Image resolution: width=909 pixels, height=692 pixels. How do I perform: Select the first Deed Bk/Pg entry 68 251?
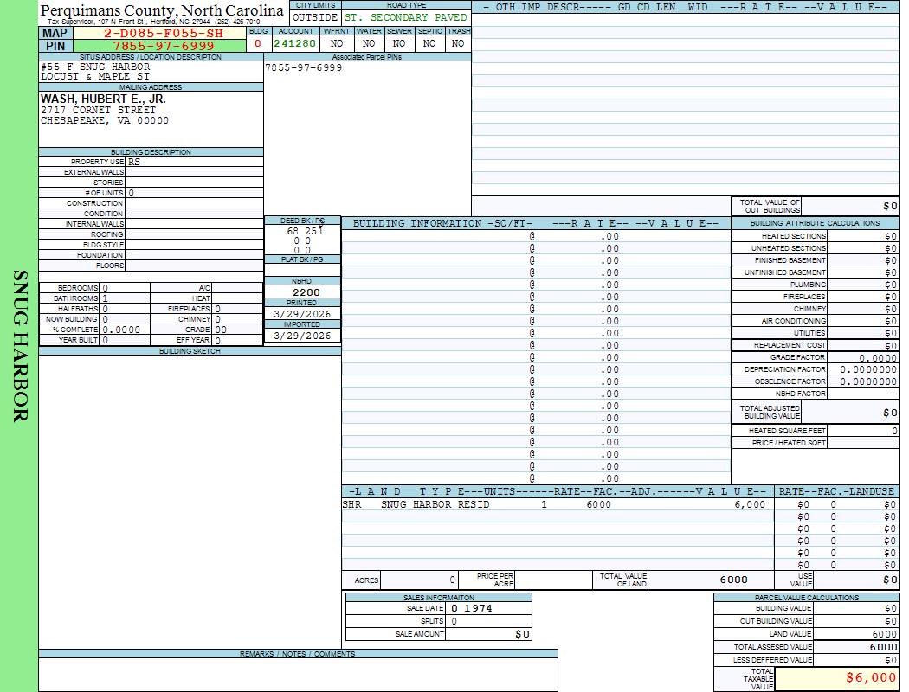304,231
